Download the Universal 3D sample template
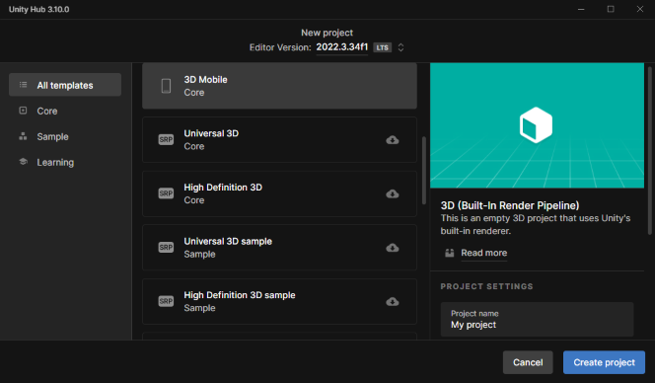The image size is (655, 383). tap(393, 248)
